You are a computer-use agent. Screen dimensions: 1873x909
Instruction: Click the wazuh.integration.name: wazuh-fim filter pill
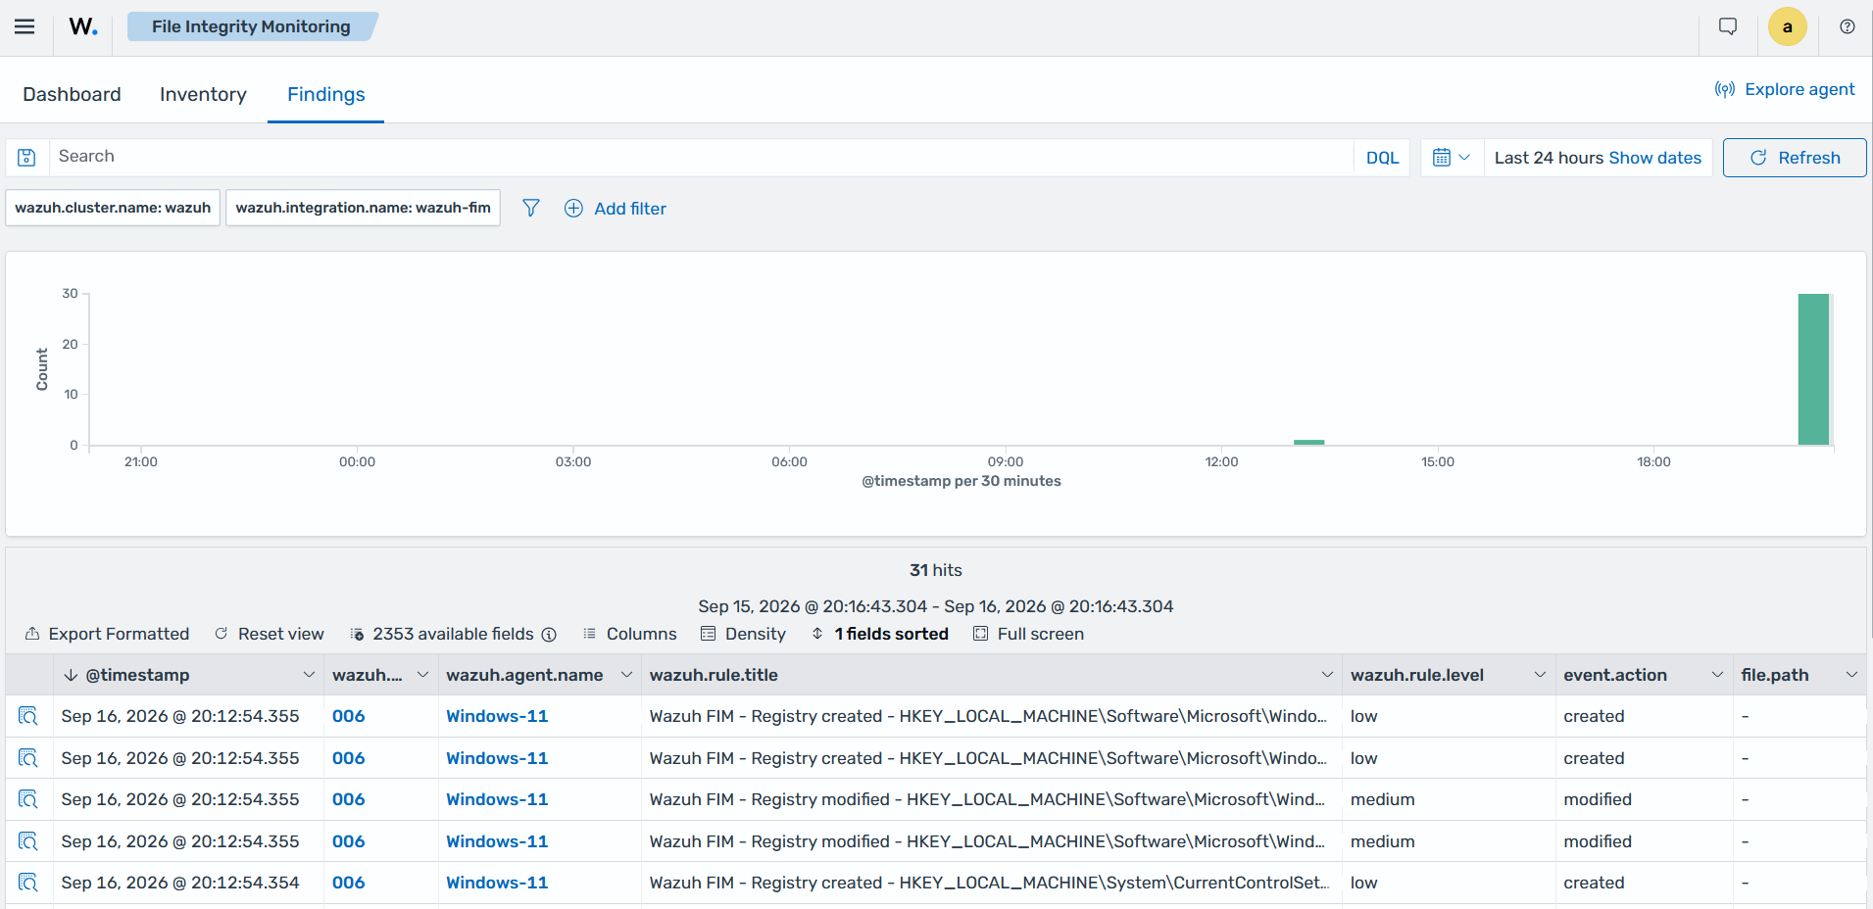tap(364, 208)
